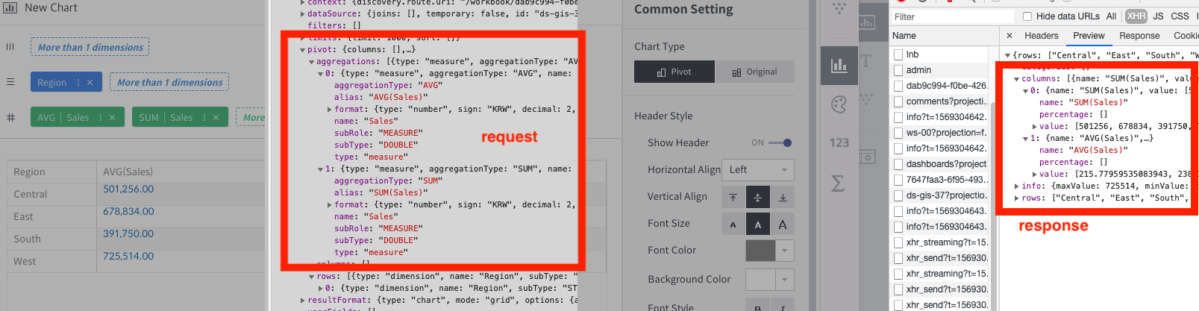Remove the SUM Sales measure pill

pos(216,118)
